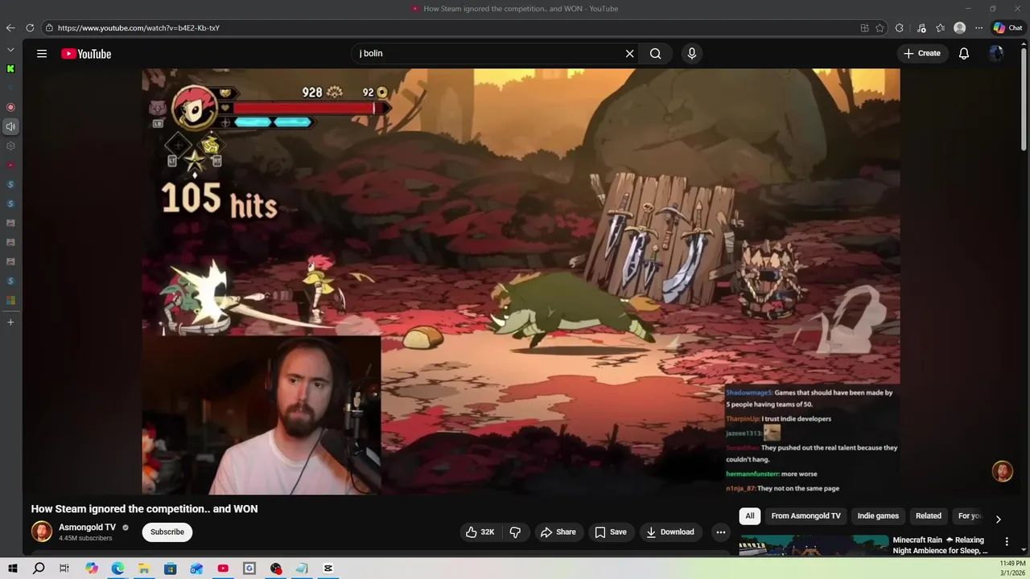The width and height of the screenshot is (1030, 579).
Task: Open browser profile avatar
Action: (x=959, y=28)
